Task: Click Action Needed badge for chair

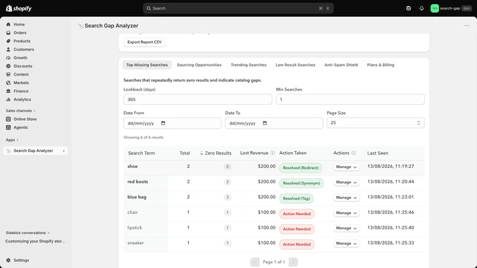Action: click(296, 214)
